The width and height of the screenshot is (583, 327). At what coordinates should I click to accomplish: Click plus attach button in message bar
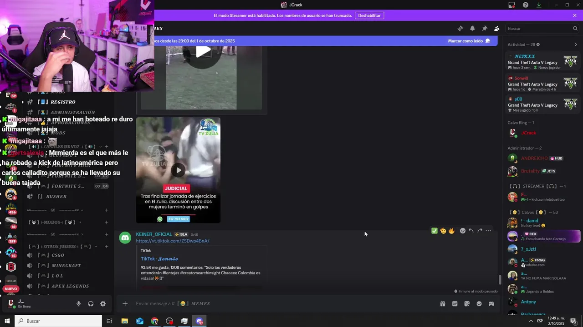point(125,303)
